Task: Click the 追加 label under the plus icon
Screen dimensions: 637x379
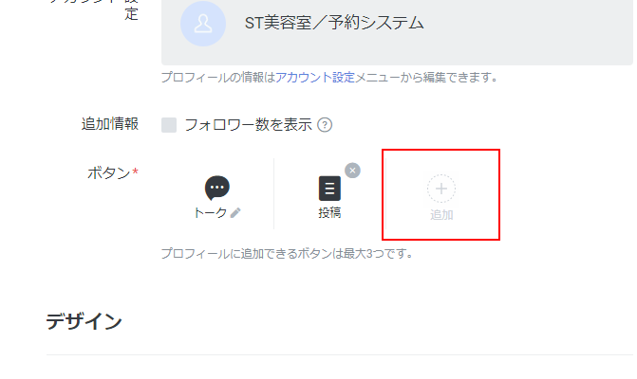Action: tap(441, 215)
